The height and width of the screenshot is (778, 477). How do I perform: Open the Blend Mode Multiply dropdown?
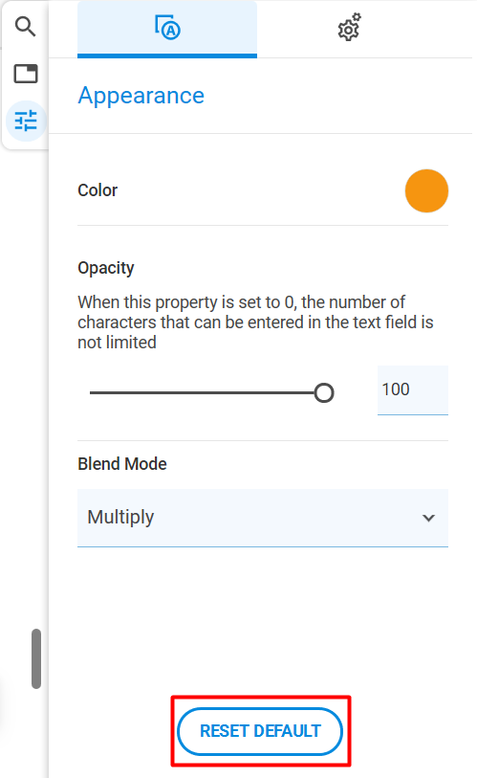coord(263,518)
